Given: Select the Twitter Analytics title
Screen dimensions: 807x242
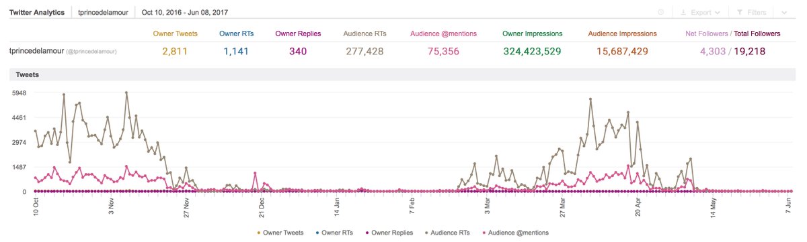Looking at the screenshot, I should click(37, 12).
